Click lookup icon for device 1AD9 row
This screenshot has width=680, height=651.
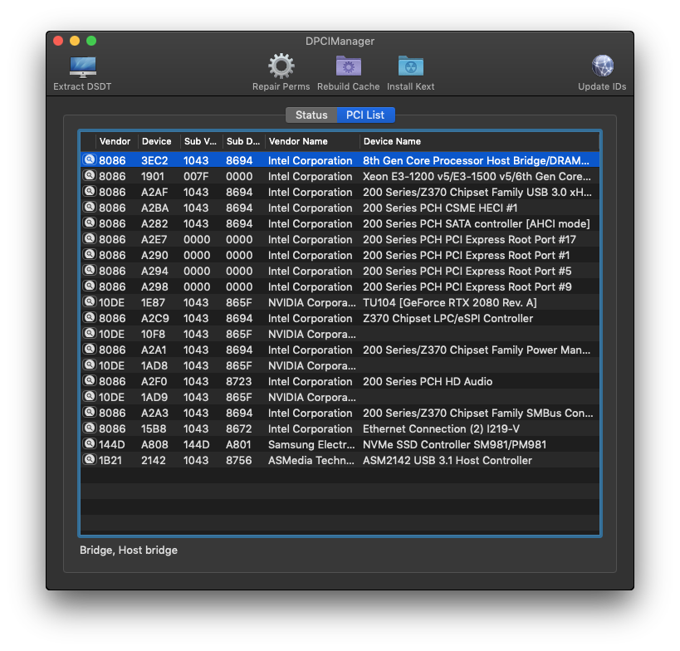pyautogui.click(x=90, y=396)
